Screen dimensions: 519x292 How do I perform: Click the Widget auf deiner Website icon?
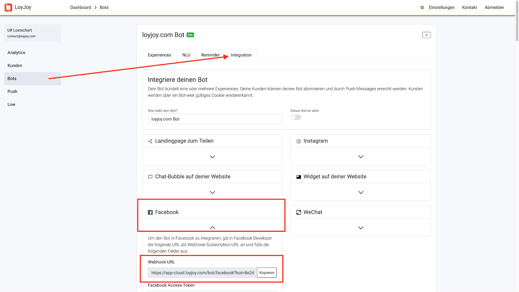tap(299, 177)
